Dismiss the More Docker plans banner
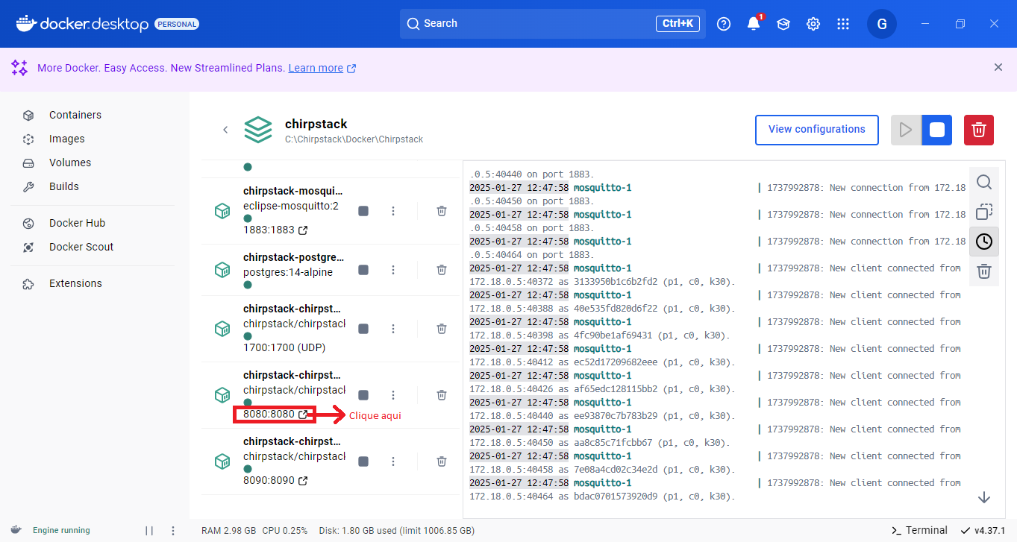This screenshot has width=1017, height=542. coord(998,67)
